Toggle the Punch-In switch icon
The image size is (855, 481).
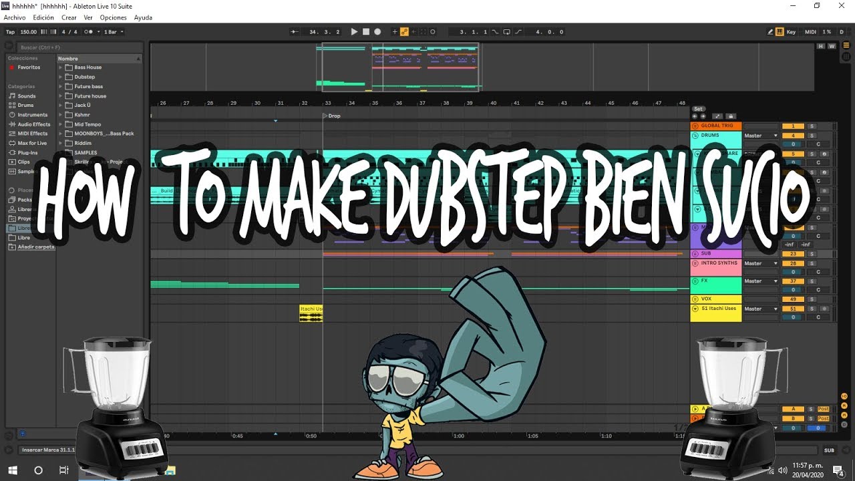(x=496, y=31)
